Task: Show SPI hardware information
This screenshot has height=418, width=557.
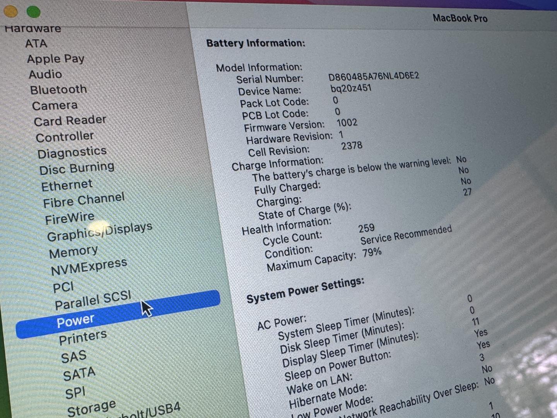Action: click(75, 393)
